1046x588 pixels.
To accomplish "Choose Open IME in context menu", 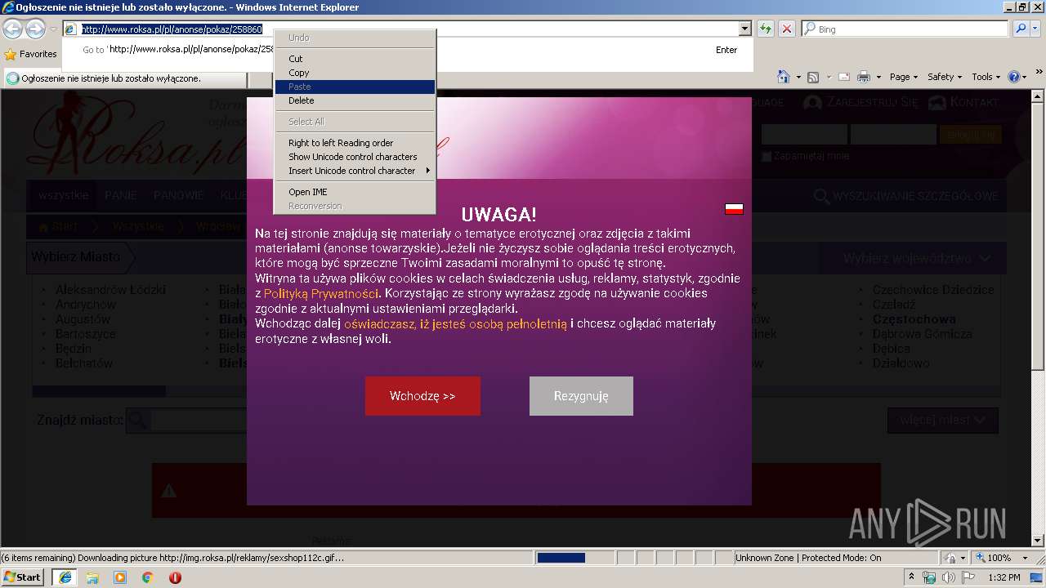I will tap(355, 192).
